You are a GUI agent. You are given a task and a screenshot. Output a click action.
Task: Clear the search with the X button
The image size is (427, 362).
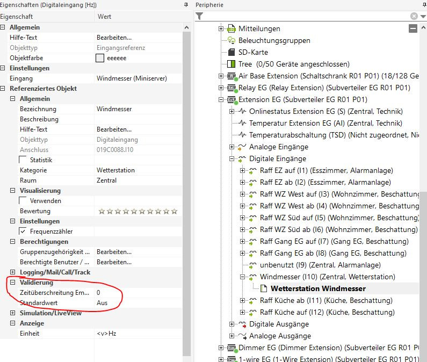tap(414, 16)
